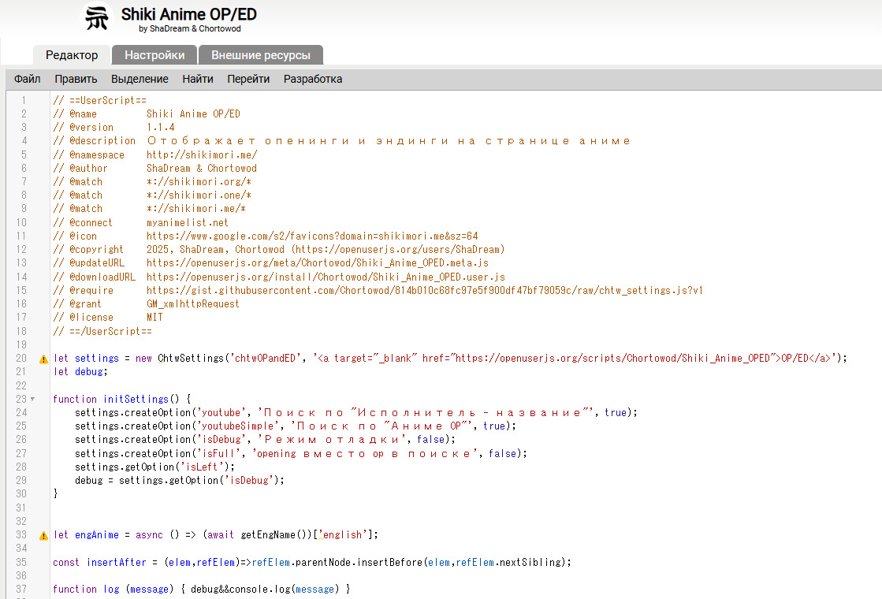Click the warning icon on line 33

[44, 535]
